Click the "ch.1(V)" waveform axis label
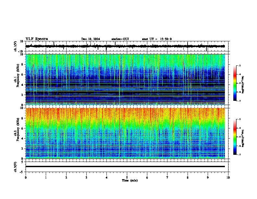Image resolution: width=257 pixels, height=199 pixels. click(x=16, y=46)
